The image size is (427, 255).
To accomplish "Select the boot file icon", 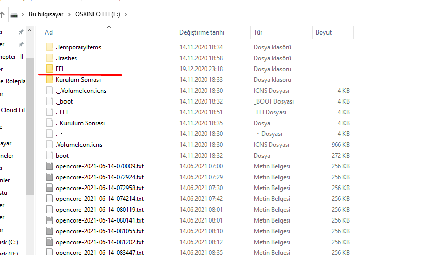I will [50, 156].
